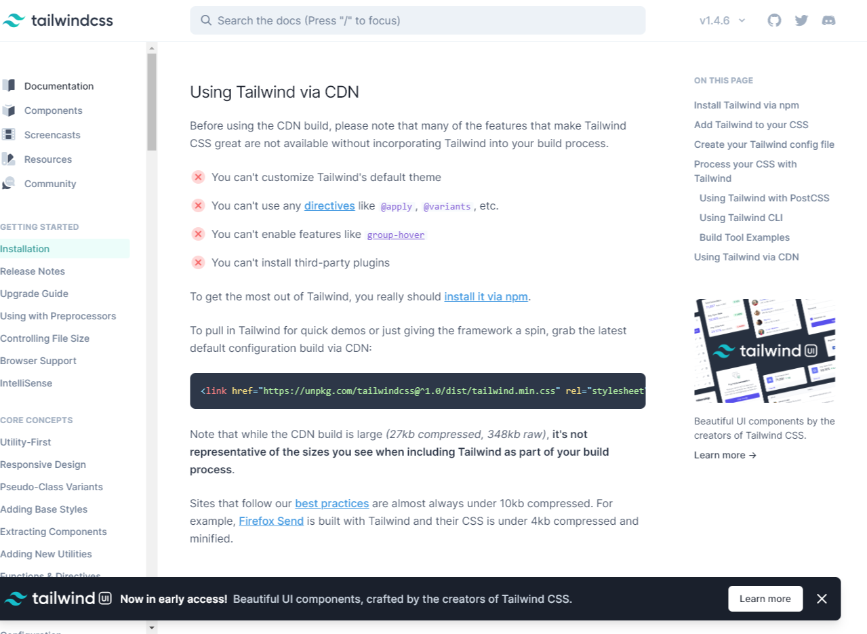Open the Tailwind CSS GitHub repository icon
The image size is (867, 634).
tap(774, 20)
